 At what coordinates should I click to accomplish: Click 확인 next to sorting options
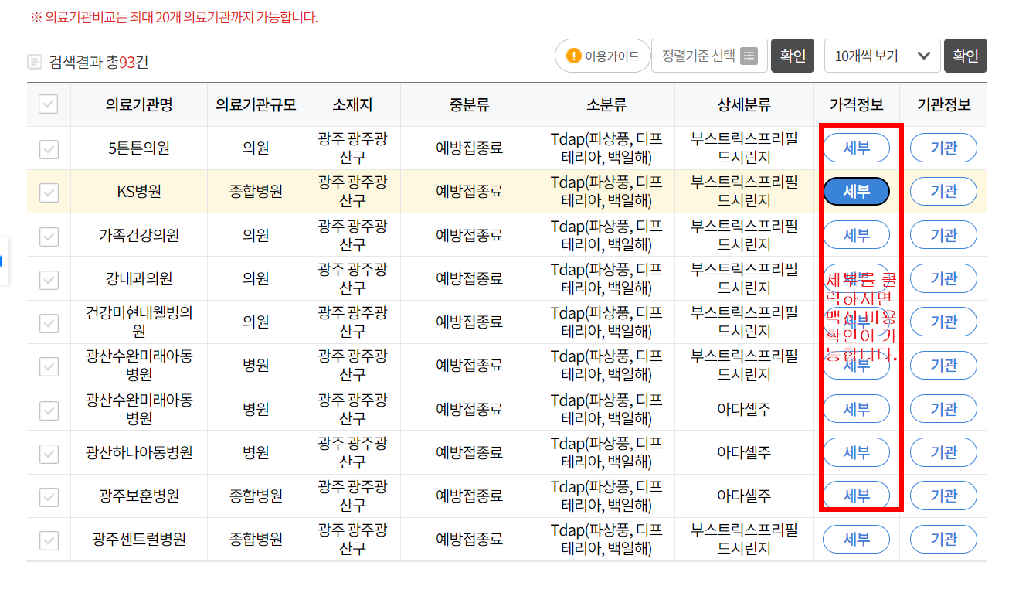click(792, 55)
